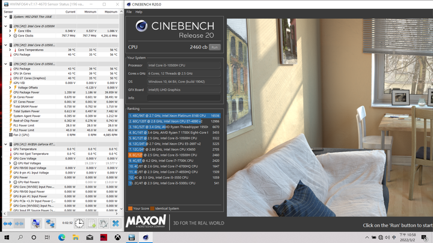Open the Mail app on taskbar
The height and width of the screenshot is (243, 433).
tap(90, 237)
